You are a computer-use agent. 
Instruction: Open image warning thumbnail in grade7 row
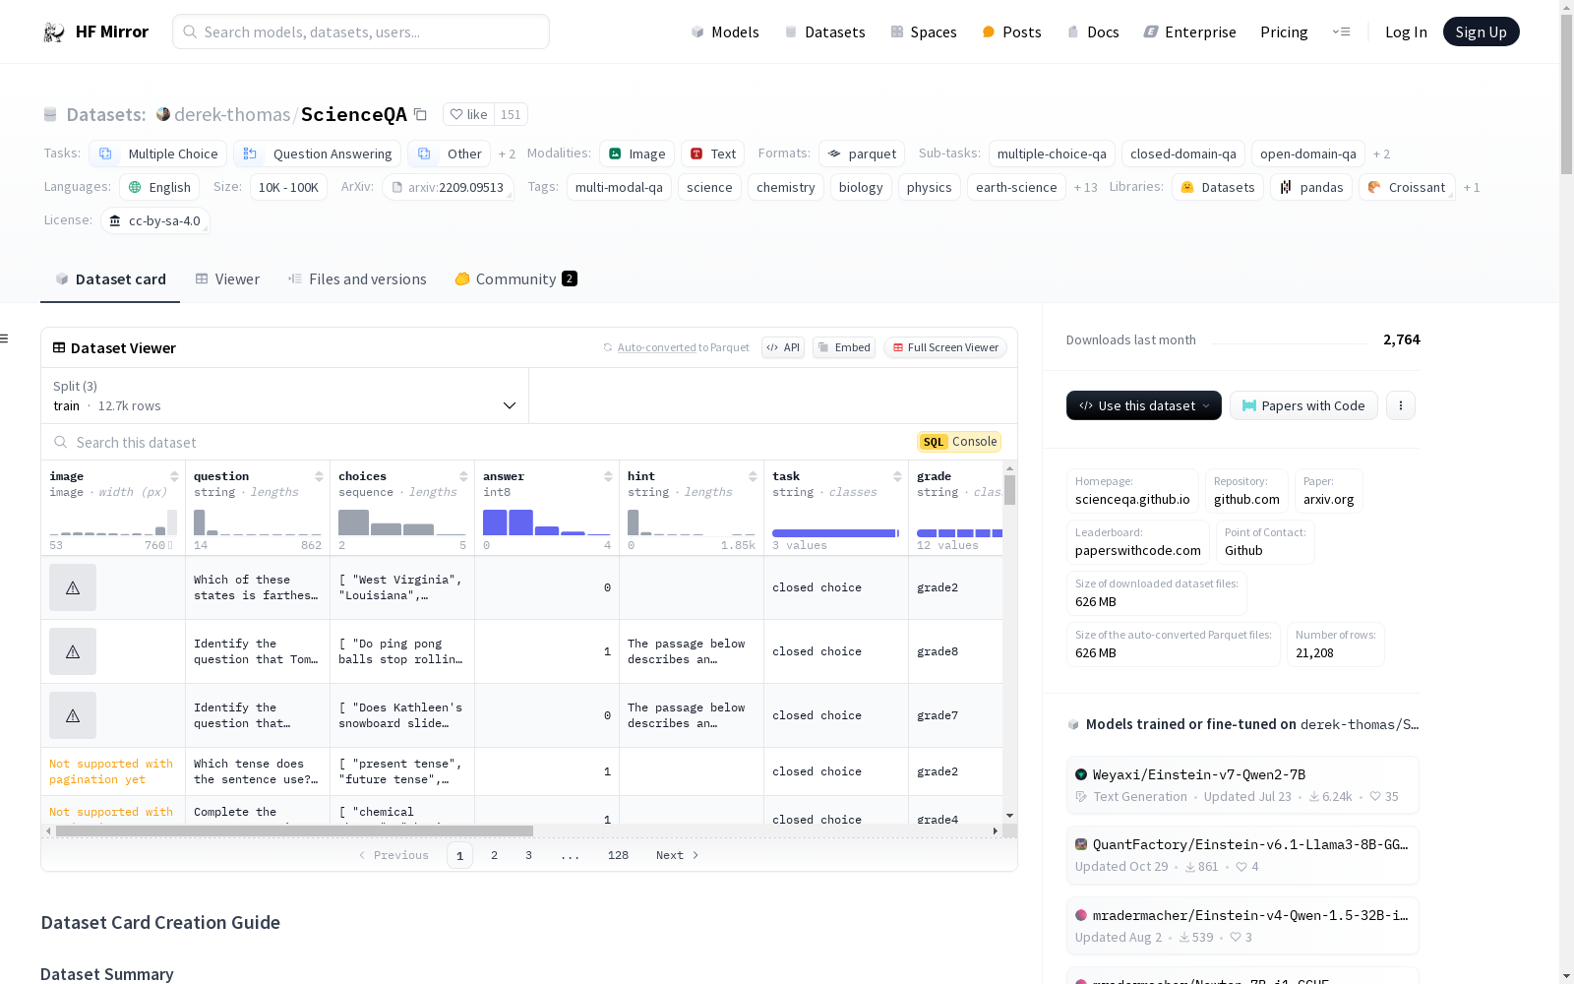coord(73,715)
